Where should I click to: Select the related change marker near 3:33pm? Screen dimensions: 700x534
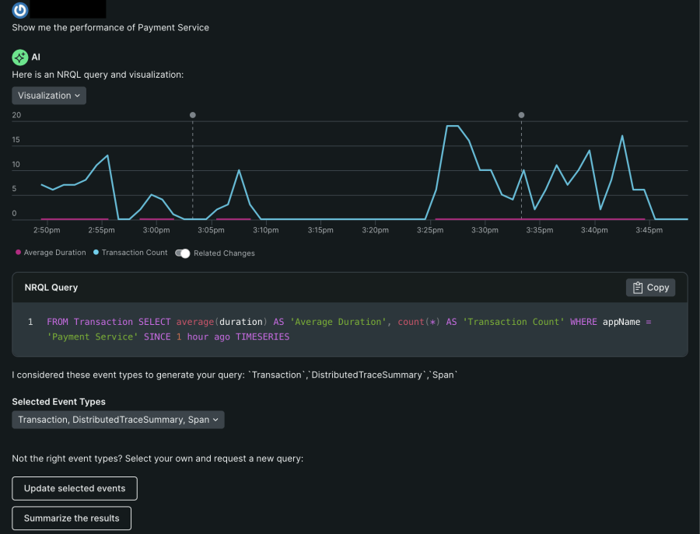coord(521,115)
